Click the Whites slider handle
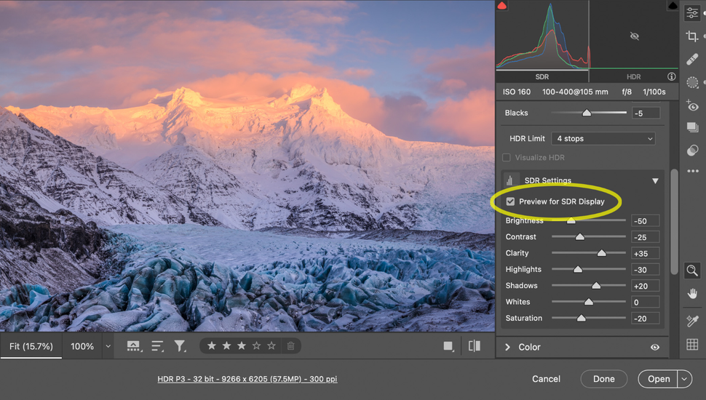The image size is (706, 400). tap(589, 302)
